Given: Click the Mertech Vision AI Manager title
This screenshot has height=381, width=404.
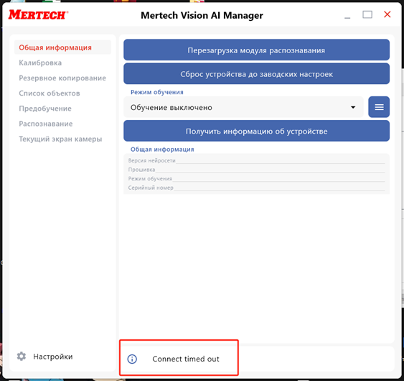Looking at the screenshot, I should [x=202, y=15].
